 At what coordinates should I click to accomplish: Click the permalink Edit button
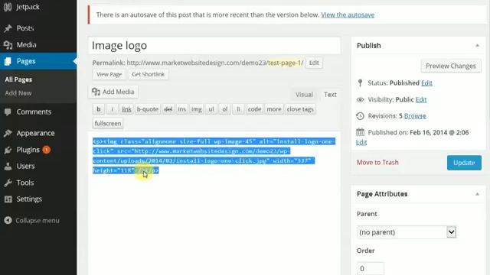coord(314,63)
